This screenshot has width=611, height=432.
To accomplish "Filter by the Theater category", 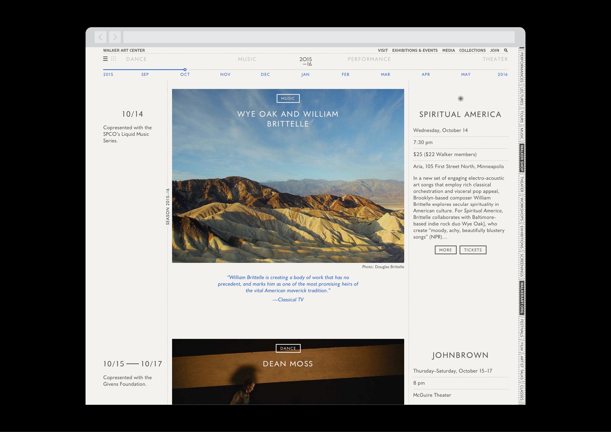I will [495, 59].
